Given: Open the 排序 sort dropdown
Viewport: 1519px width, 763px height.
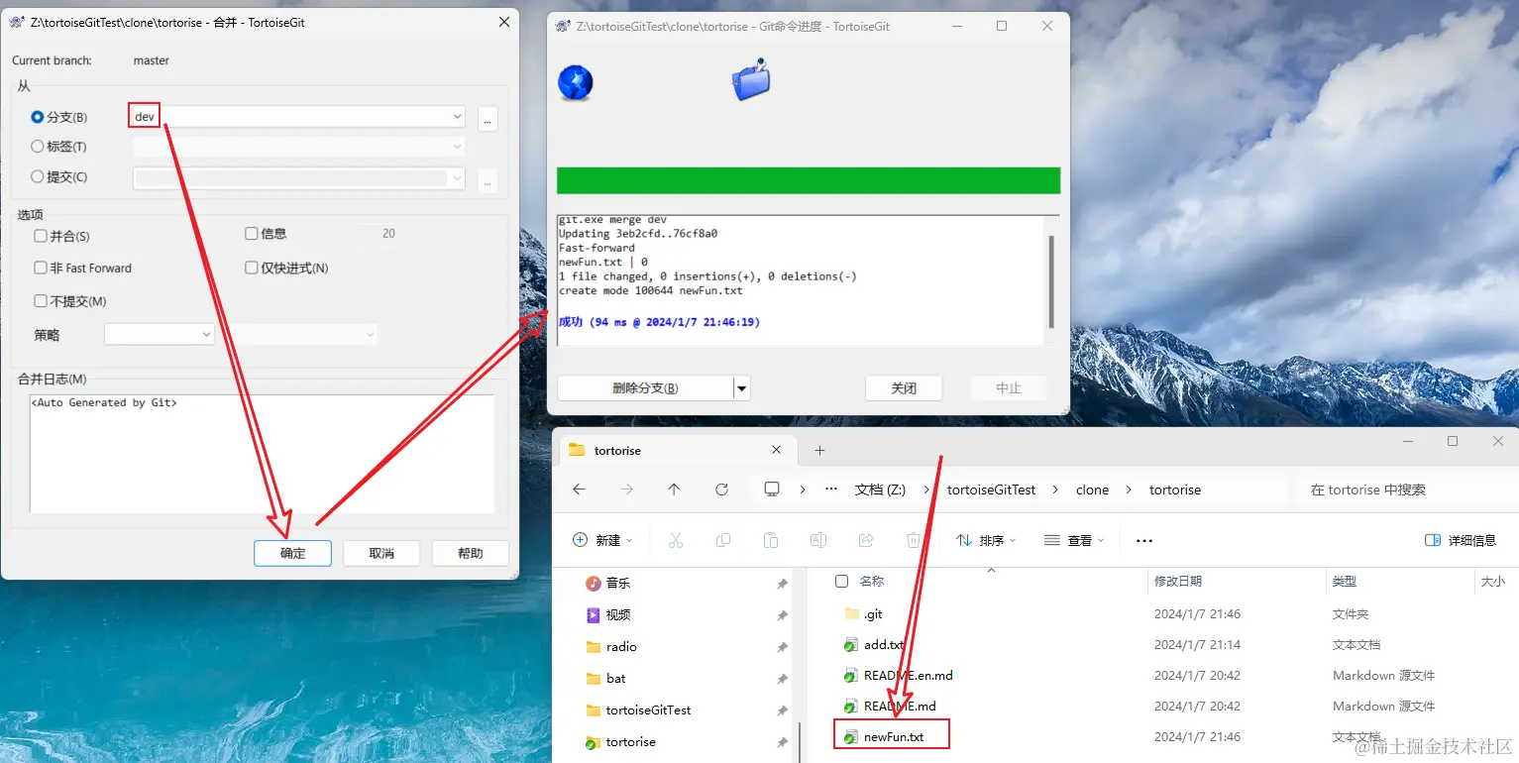Looking at the screenshot, I should (x=987, y=540).
